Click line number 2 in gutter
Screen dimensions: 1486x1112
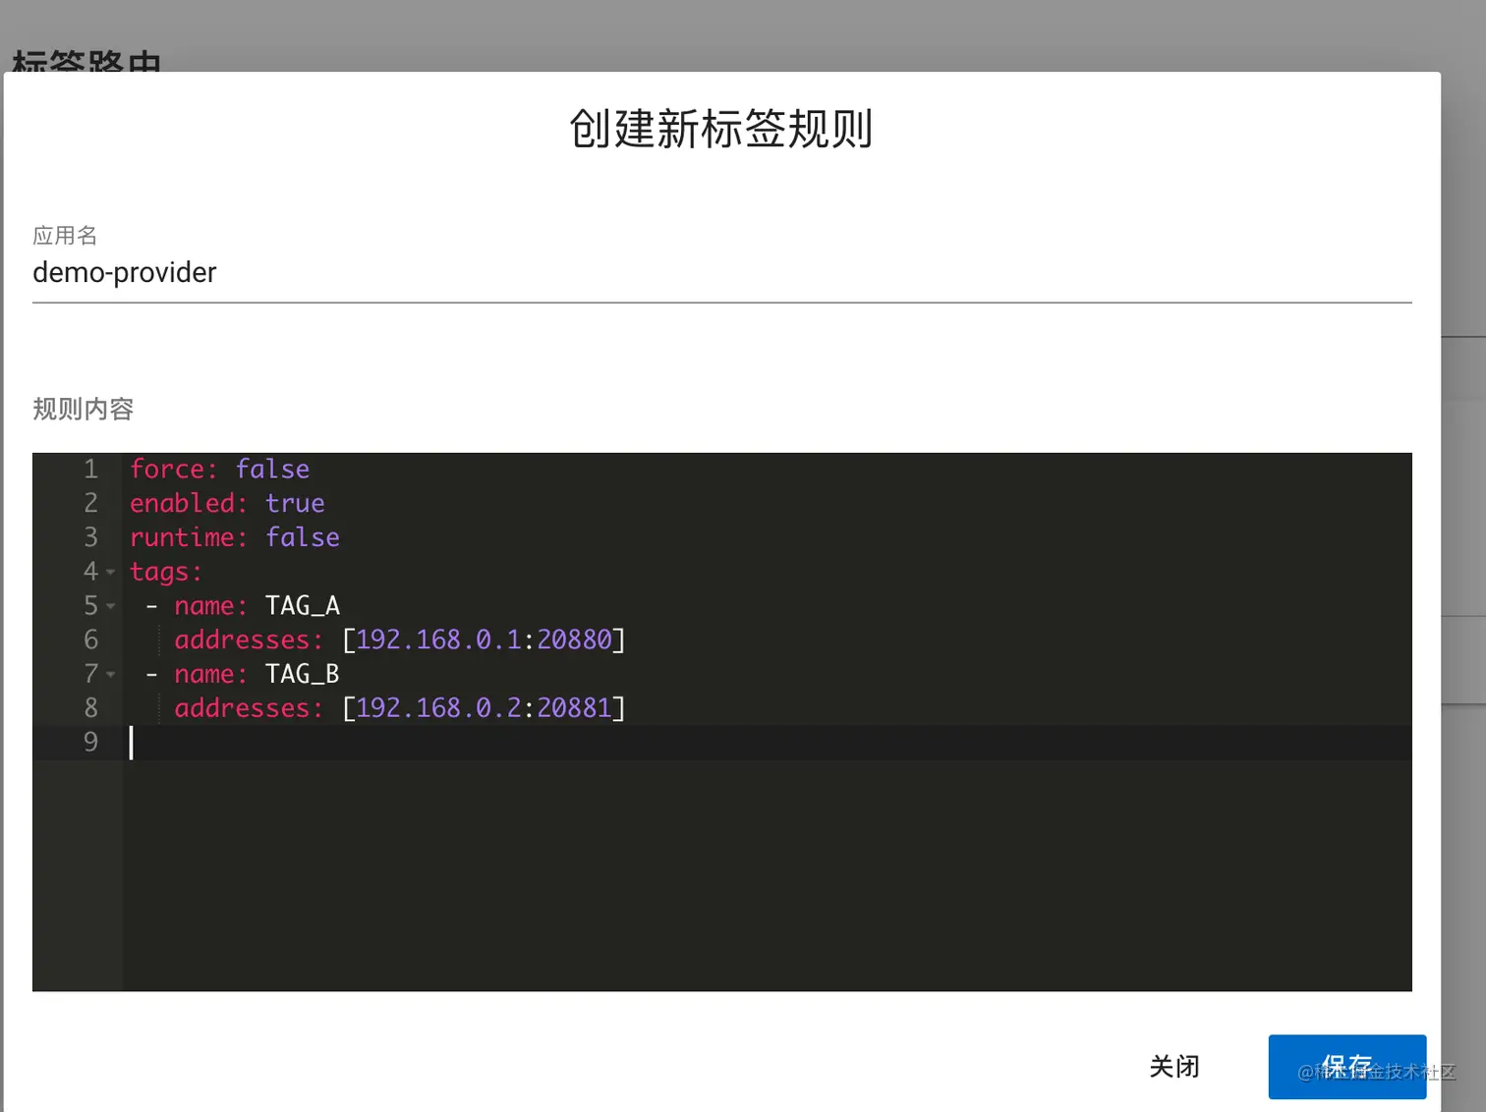tap(90, 503)
